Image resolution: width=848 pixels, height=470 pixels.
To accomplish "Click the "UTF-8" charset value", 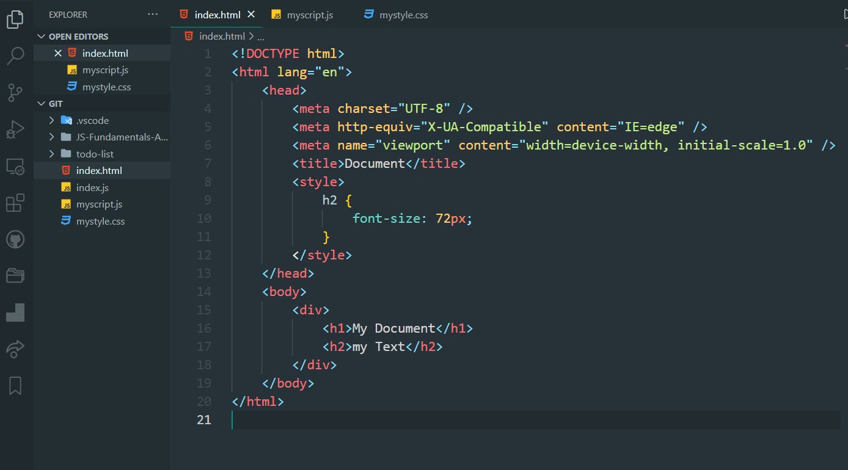I will (425, 109).
